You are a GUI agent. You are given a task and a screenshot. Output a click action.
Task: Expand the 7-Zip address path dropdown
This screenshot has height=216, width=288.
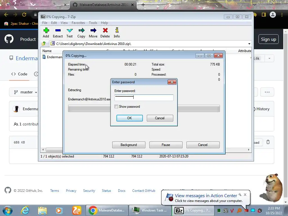point(249,44)
